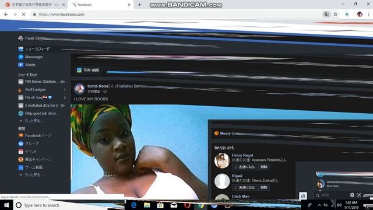
Task: Stop the page from loading
Action: coord(23,14)
